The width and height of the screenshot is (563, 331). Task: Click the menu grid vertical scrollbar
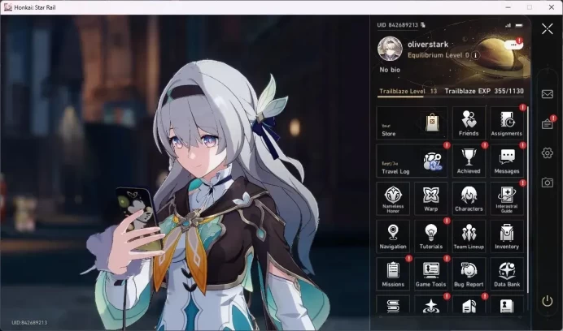pyautogui.click(x=527, y=200)
